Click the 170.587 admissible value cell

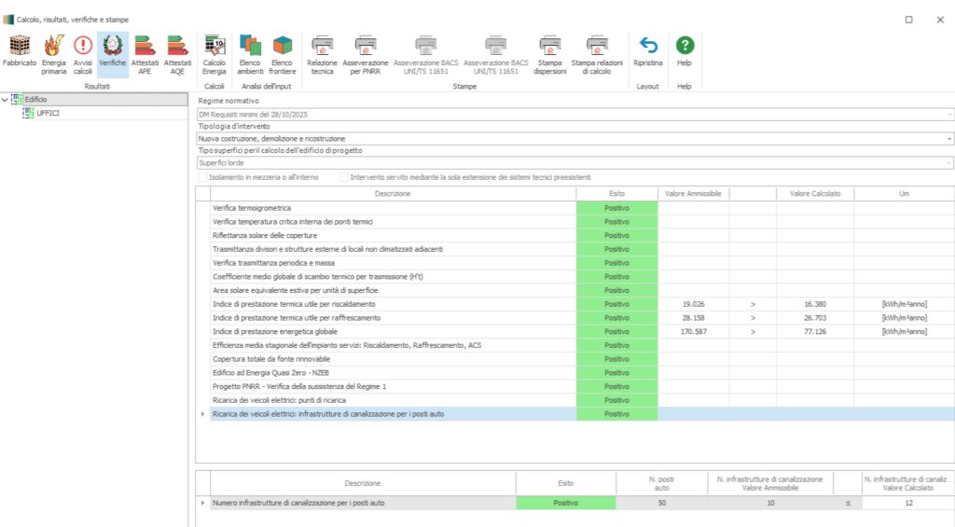(x=693, y=331)
